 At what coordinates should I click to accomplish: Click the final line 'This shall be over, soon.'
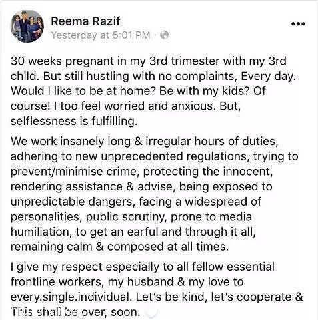click(x=75, y=312)
